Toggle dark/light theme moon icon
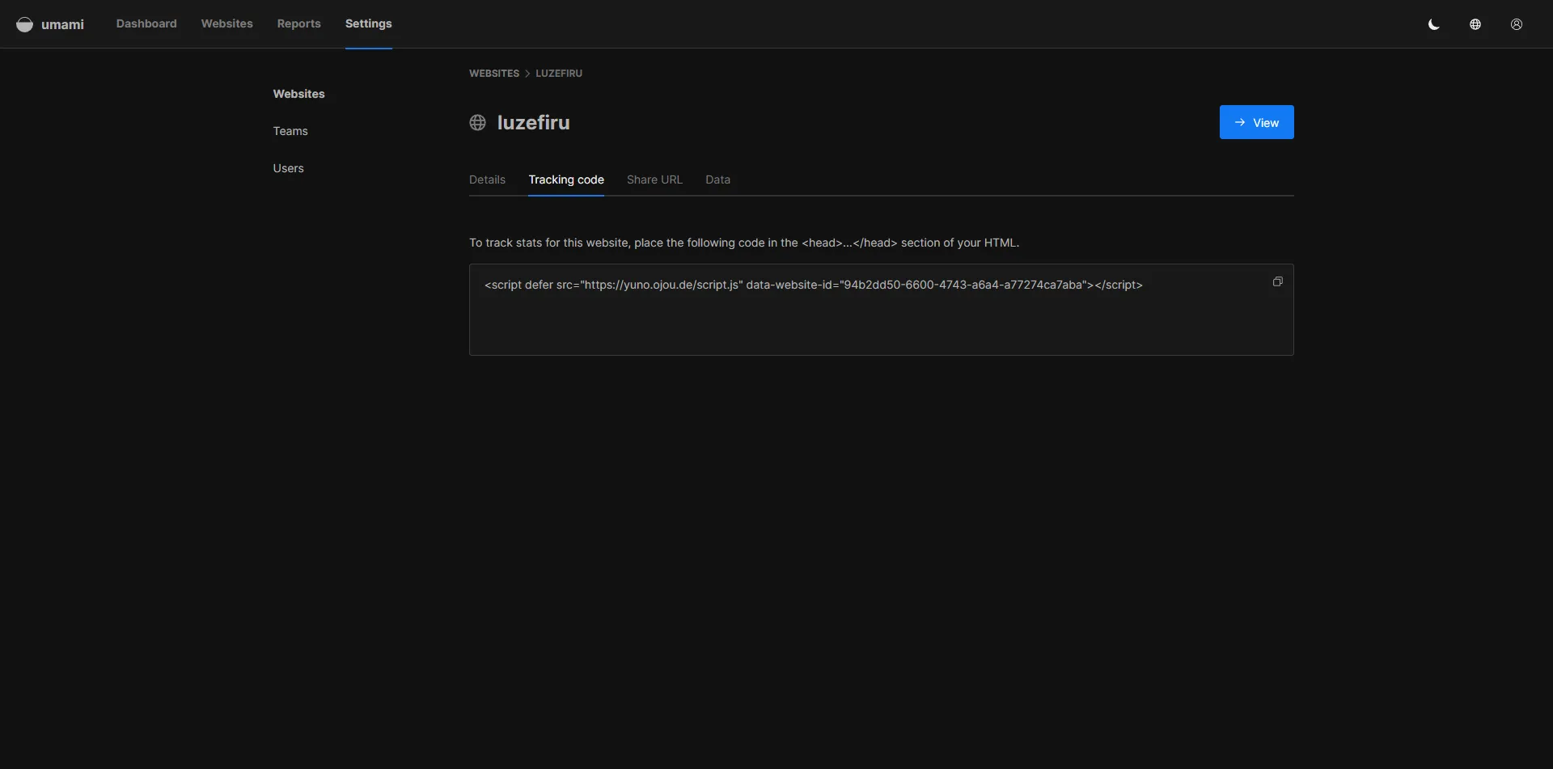Viewport: 1553px width, 769px height. pyautogui.click(x=1434, y=24)
